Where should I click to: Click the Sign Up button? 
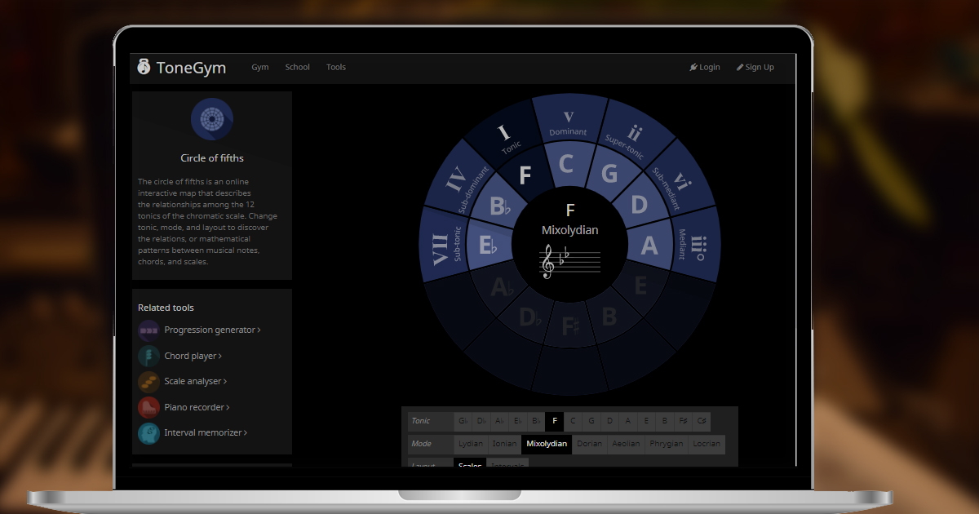click(755, 67)
